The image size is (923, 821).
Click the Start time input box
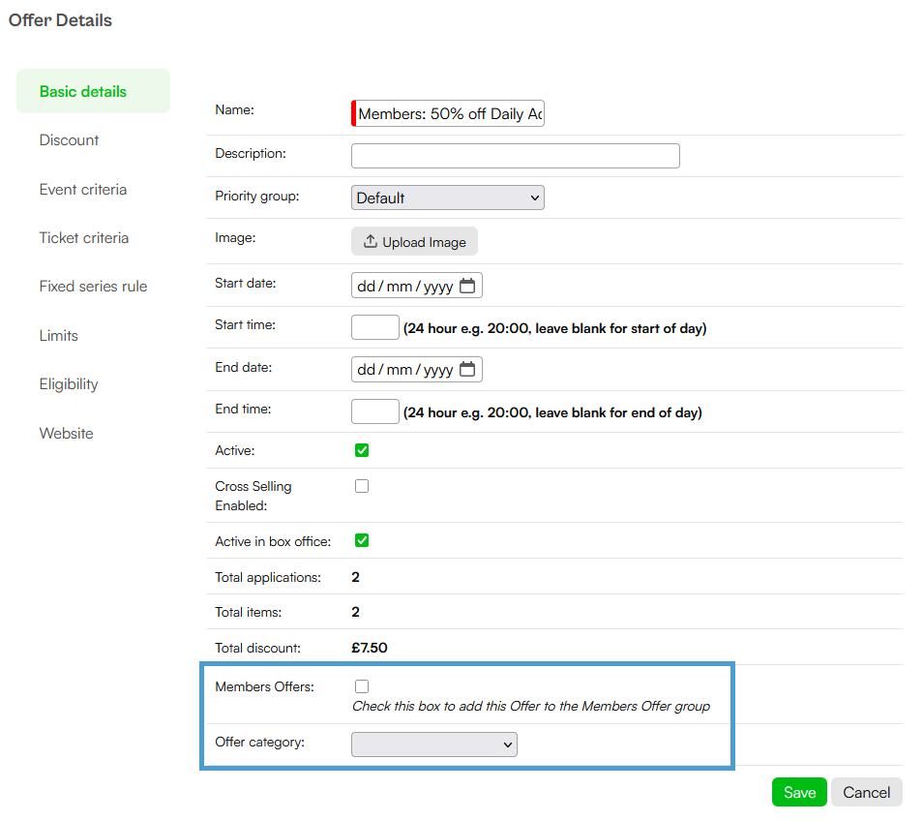[x=375, y=327]
